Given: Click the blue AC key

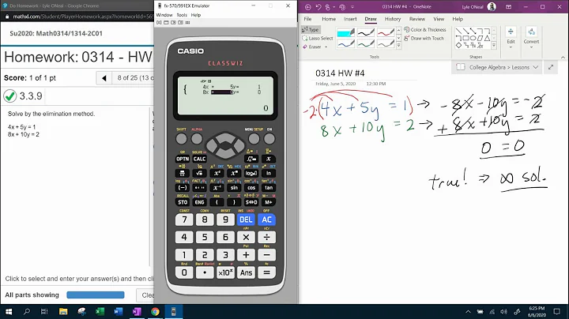Looking at the screenshot, I should pos(267,220).
